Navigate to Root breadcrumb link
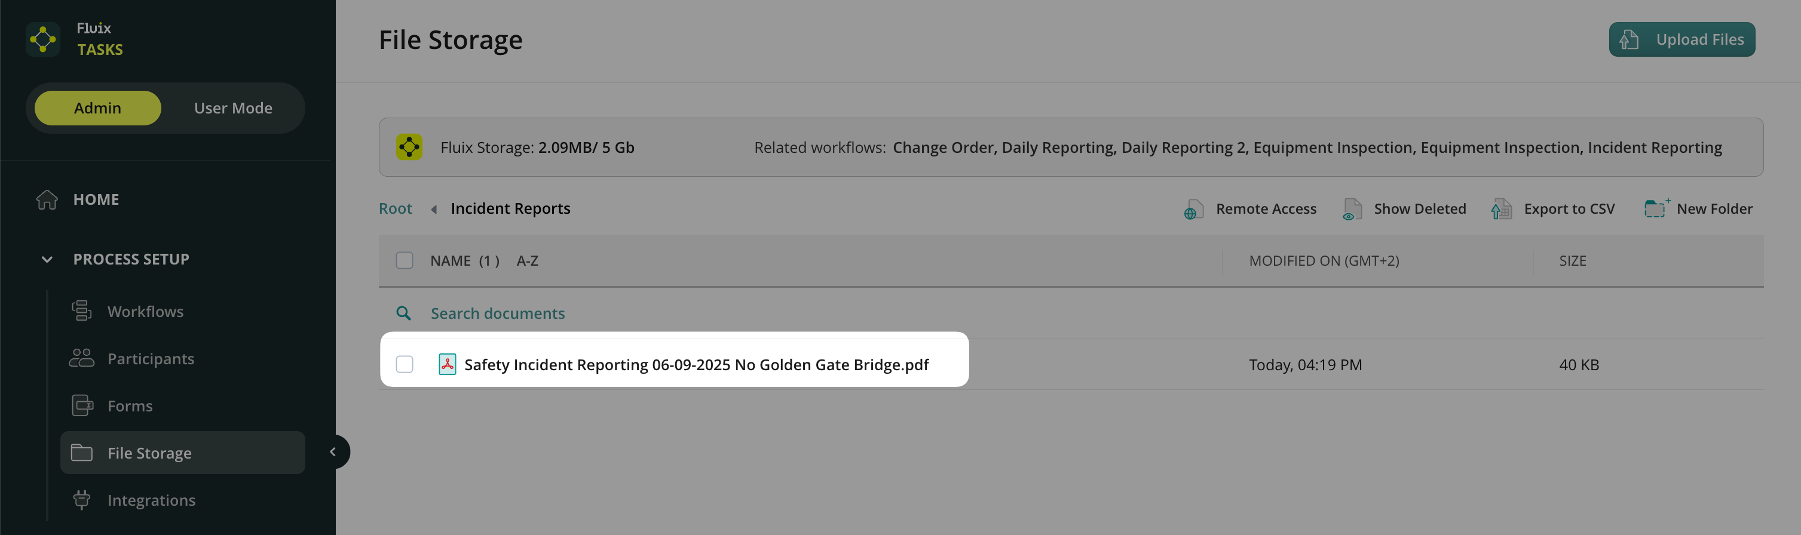 pyautogui.click(x=395, y=209)
